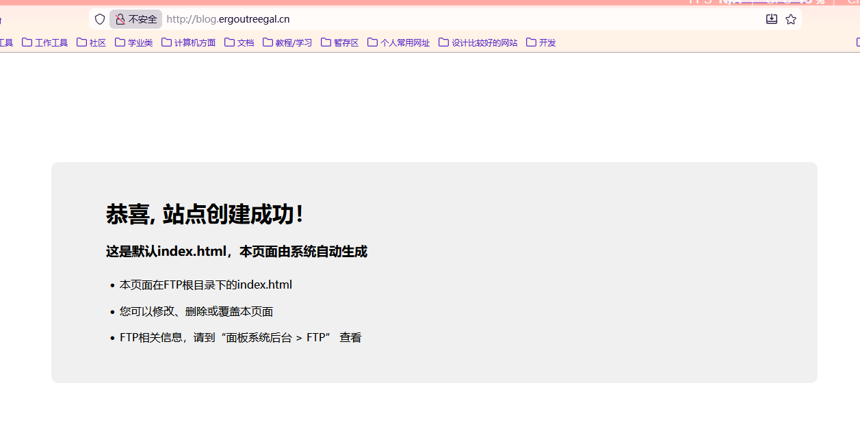860x448 pixels.
Task: Open the 暂存区 bookmark folder
Action: coord(340,42)
